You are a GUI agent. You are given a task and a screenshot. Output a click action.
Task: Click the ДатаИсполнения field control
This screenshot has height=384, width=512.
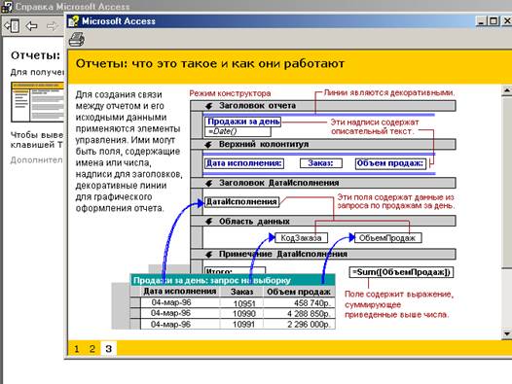[x=241, y=202]
